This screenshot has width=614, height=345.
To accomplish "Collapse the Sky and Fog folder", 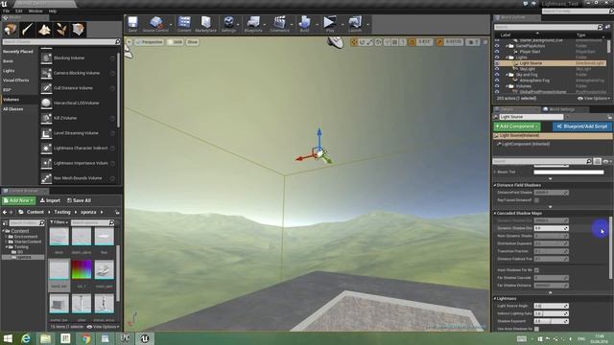I will click(x=508, y=75).
